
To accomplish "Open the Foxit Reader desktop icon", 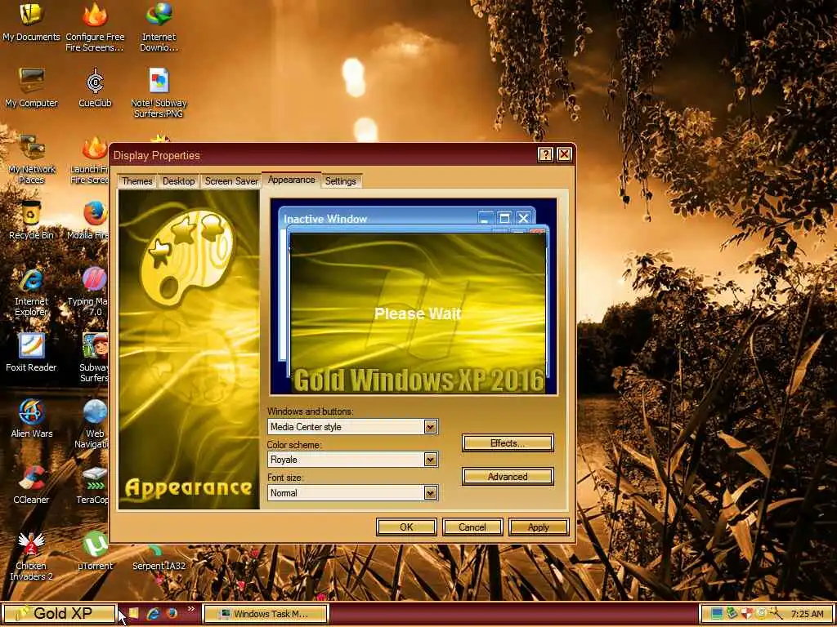I will 31,353.
